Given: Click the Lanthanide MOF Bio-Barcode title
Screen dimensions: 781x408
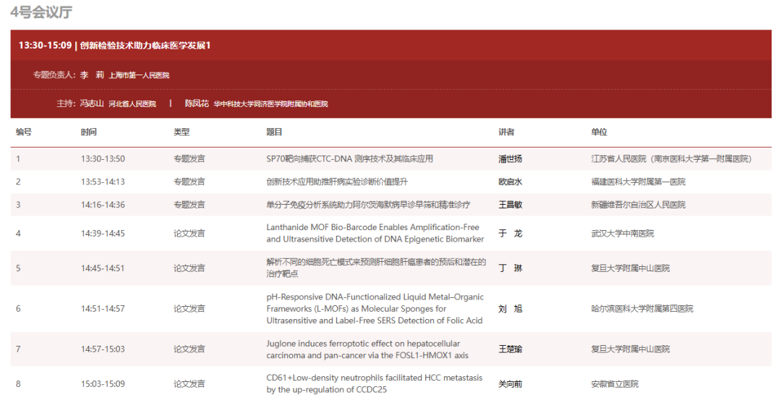Looking at the screenshot, I should pos(375,233).
